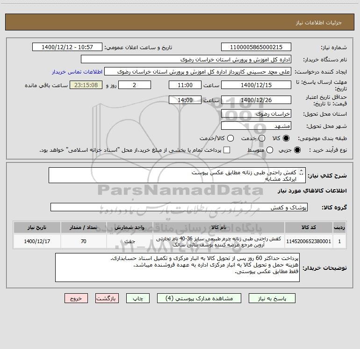The image size is (360, 349).
Task: Select the خدمت radio button
Action: pos(262,138)
